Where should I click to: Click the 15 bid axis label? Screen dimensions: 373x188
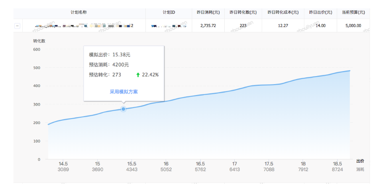pos(97,164)
